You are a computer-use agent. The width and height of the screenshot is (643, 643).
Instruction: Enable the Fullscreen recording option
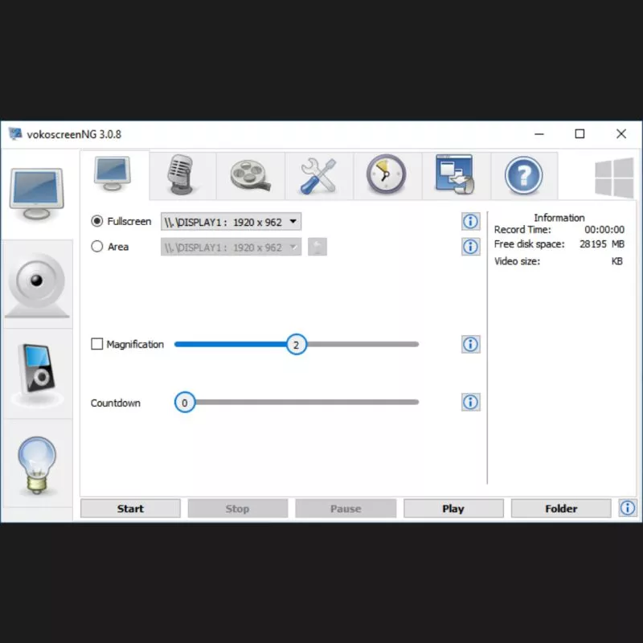click(98, 221)
